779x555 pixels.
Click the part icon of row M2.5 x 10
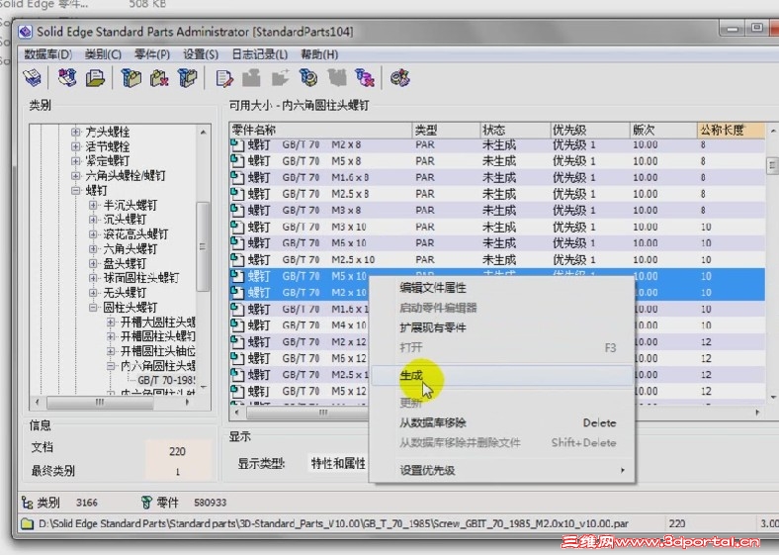[237, 259]
